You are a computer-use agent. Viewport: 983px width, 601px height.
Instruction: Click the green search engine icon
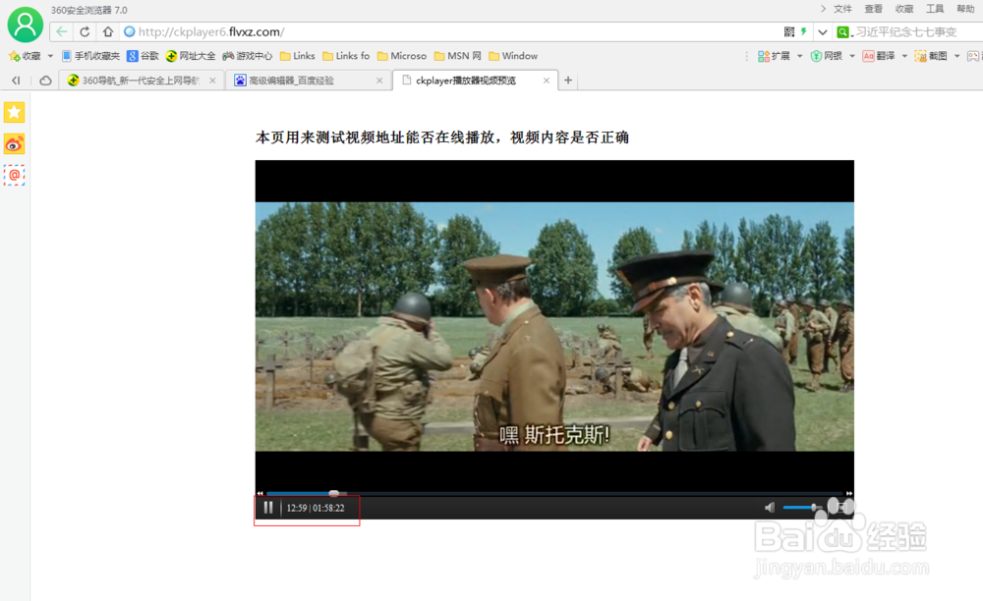pos(843,32)
